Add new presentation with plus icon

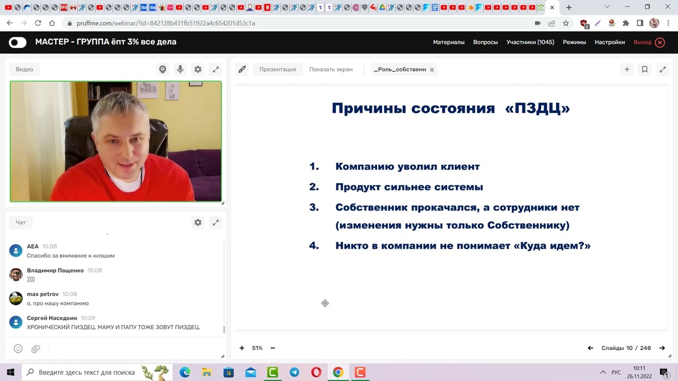point(627,69)
